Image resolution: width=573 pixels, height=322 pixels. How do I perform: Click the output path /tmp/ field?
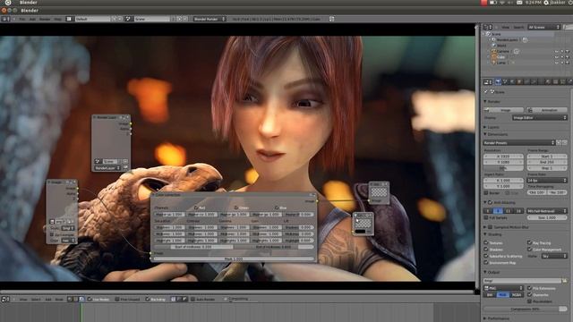(x=522, y=281)
